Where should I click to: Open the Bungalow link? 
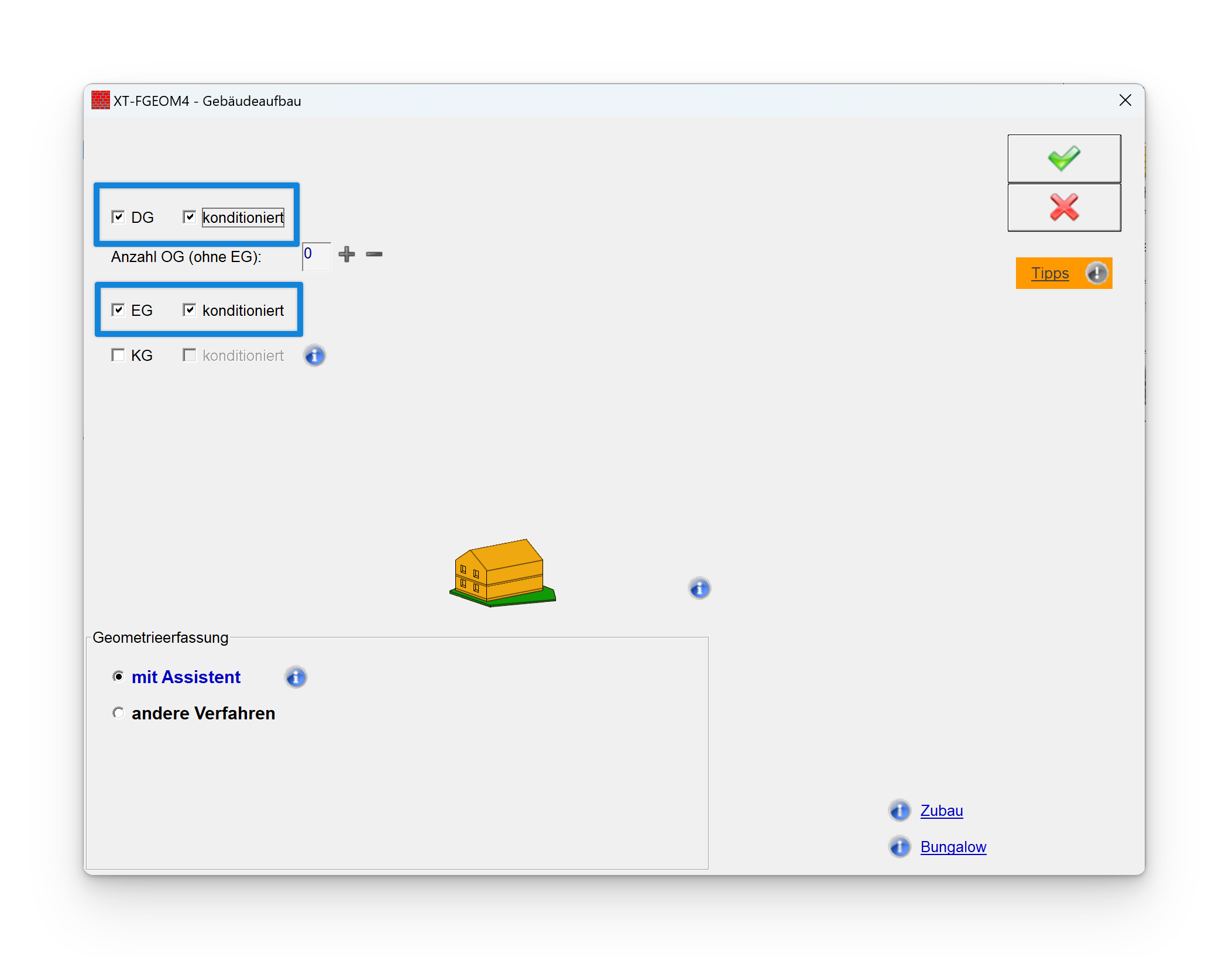click(953, 847)
